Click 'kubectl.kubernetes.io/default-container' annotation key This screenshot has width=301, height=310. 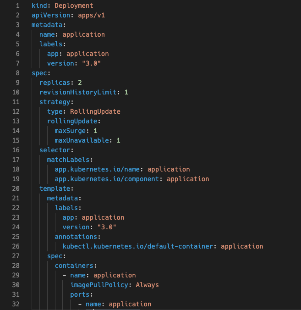[139, 246]
